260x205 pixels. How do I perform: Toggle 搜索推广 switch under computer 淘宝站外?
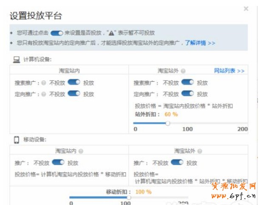pyautogui.click(x=187, y=82)
